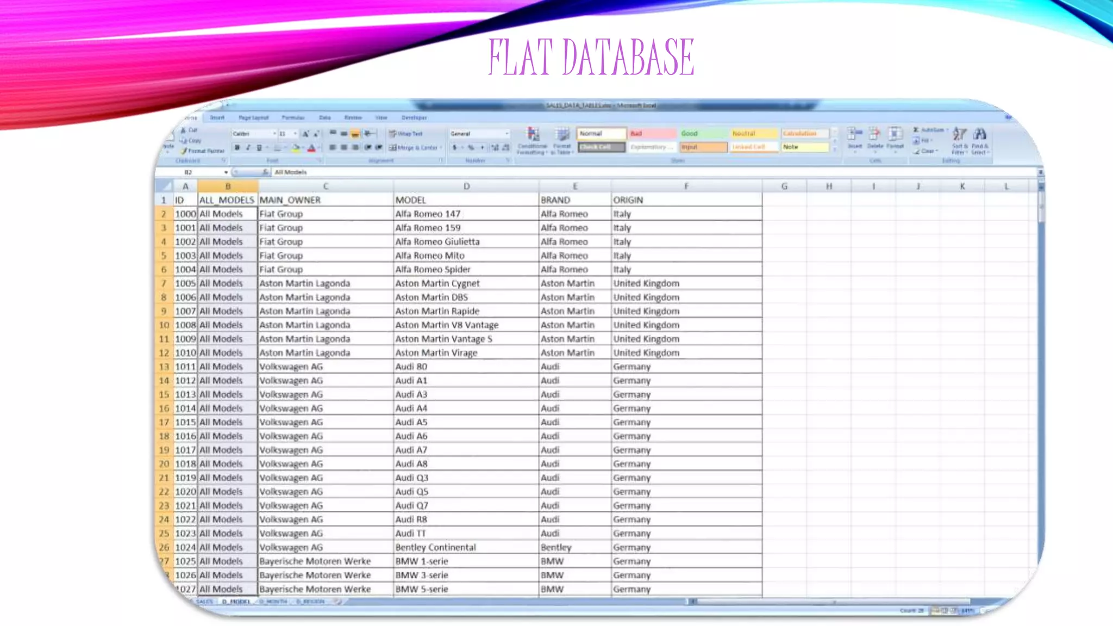The image size is (1113, 626).
Task: Open the Calibri font name dropdown
Action: pyautogui.click(x=274, y=134)
